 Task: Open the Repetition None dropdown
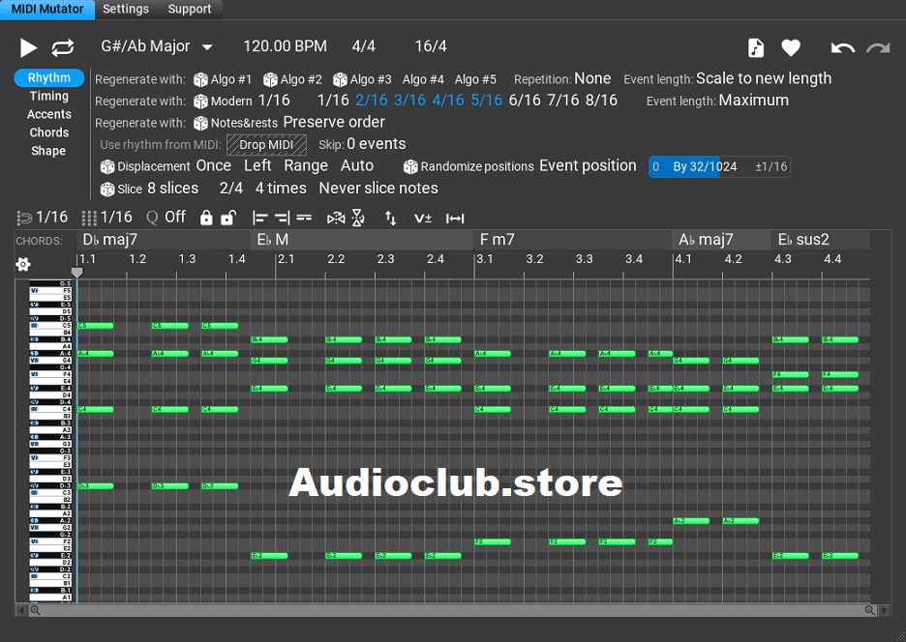tap(592, 79)
